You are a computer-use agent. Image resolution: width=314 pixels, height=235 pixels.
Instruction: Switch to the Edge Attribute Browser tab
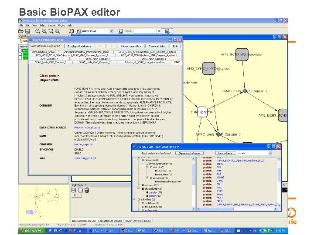(x=110, y=221)
